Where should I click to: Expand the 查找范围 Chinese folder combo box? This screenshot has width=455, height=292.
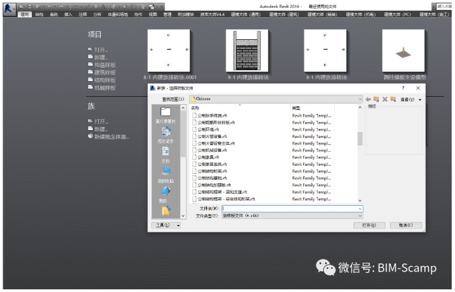pyautogui.click(x=276, y=100)
